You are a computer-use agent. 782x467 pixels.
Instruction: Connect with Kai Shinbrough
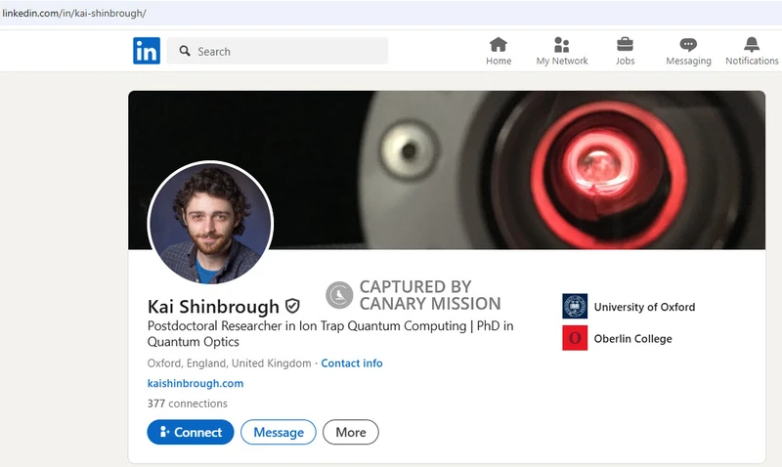coord(191,432)
